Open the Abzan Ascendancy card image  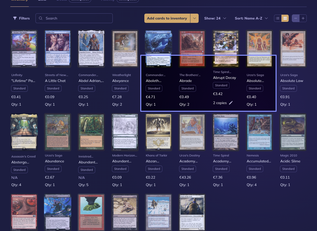(158, 132)
